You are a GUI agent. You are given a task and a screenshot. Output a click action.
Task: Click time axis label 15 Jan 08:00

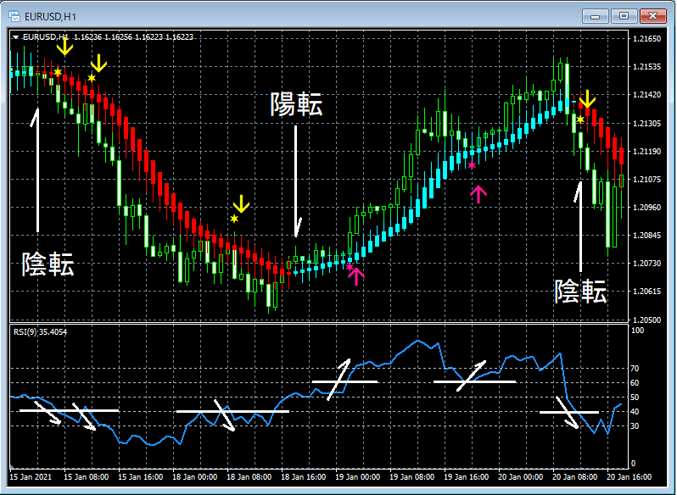coord(86,477)
